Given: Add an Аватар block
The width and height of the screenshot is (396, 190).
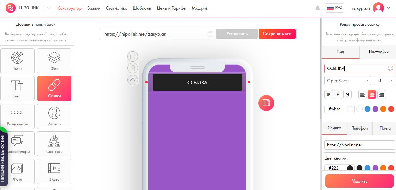Looking at the screenshot, I should point(54,116).
